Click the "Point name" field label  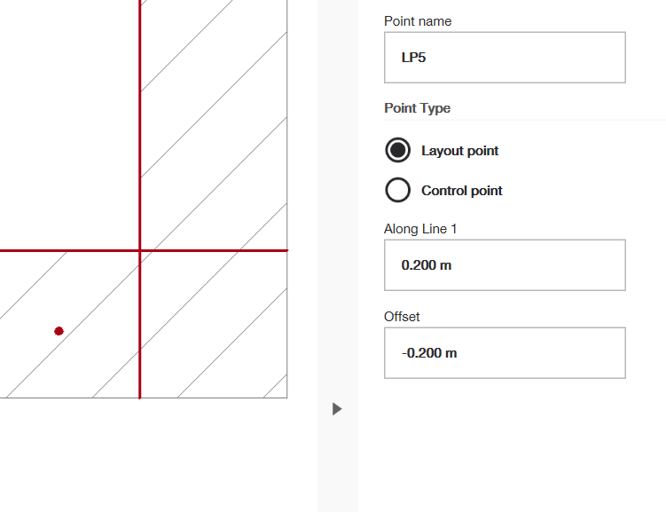[x=417, y=21]
